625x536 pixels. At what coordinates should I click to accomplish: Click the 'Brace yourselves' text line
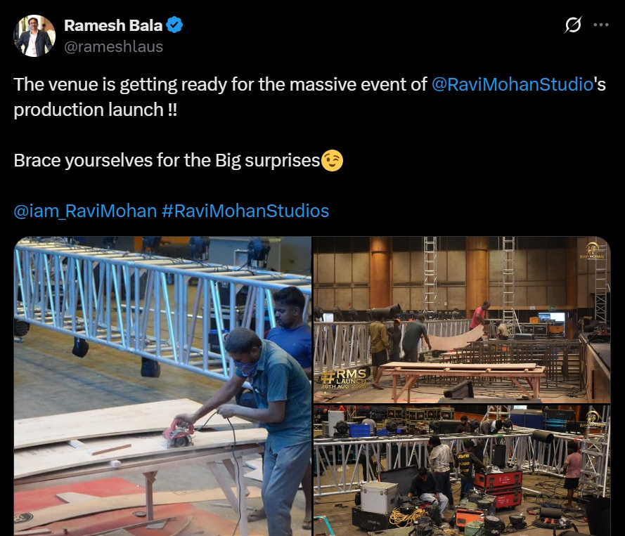pyautogui.click(x=167, y=160)
